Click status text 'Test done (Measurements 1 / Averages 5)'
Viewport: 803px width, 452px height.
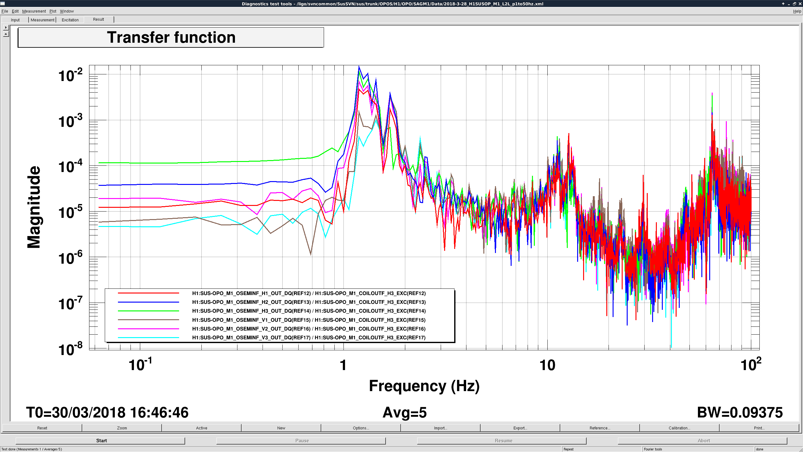coord(32,449)
